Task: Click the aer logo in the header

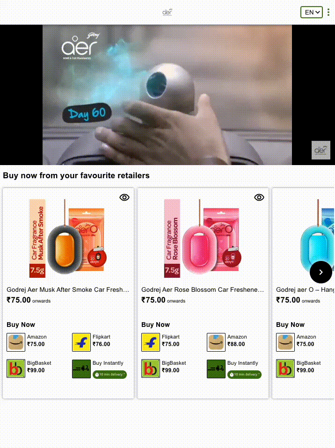Action: (x=167, y=12)
